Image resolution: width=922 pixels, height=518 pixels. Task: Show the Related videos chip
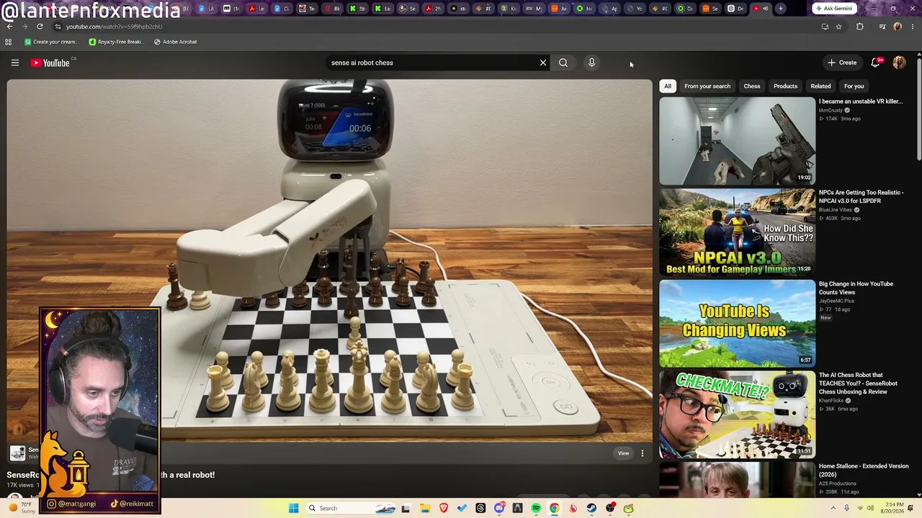(x=820, y=86)
